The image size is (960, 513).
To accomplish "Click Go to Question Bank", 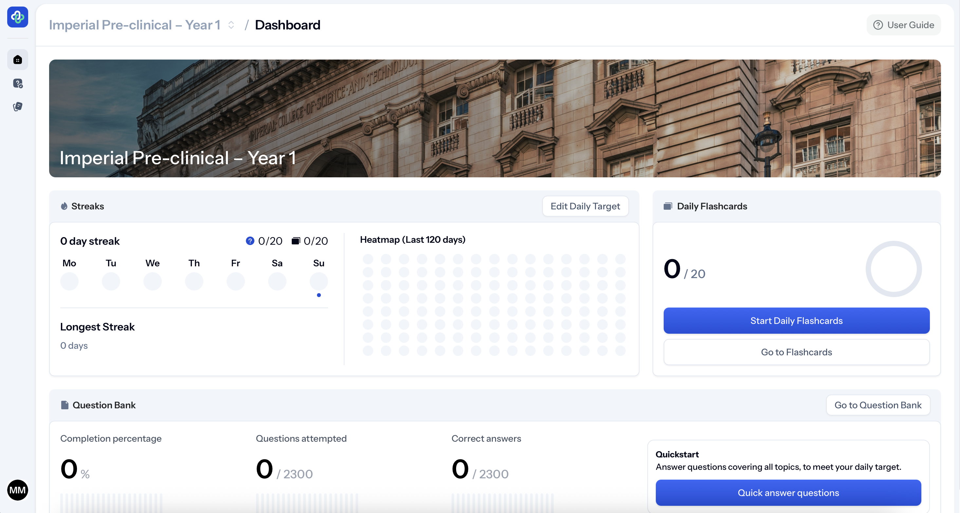I will coord(877,405).
